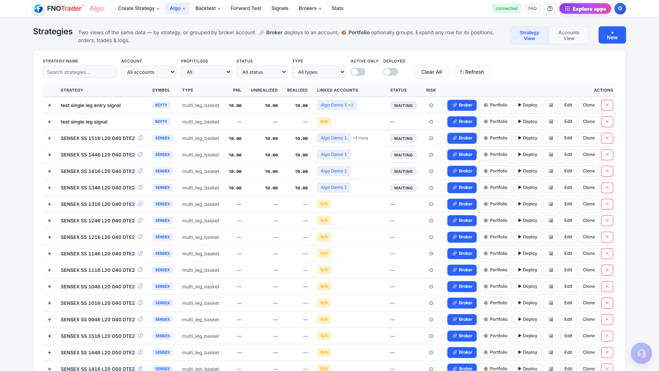Expand the test single leg signal row
This screenshot has width=659, height=371.
tap(49, 122)
